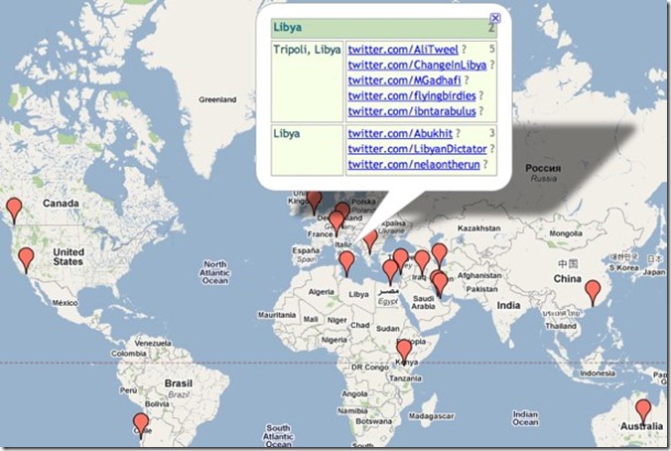
Task: Close the Libya info popup
Action: (x=495, y=18)
